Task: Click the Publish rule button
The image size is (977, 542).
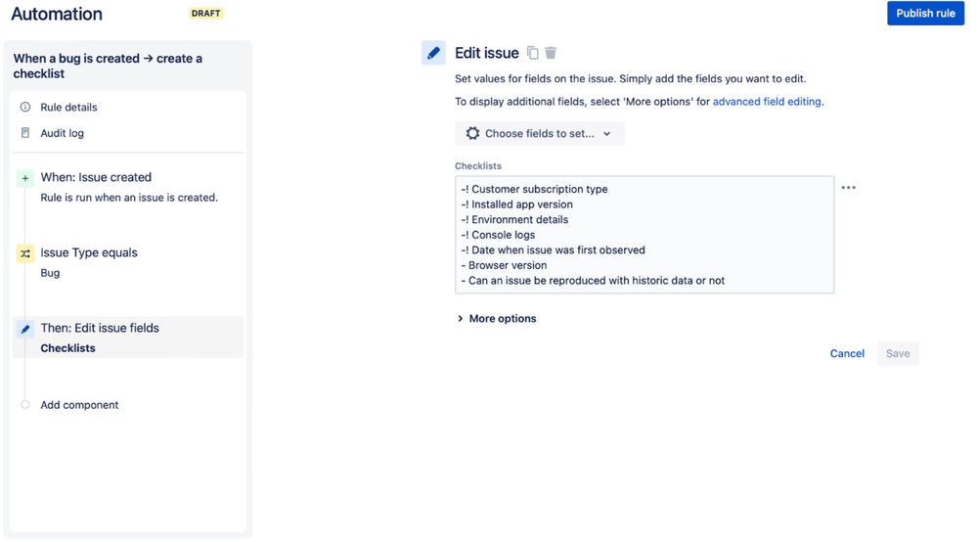Action: pos(925,13)
